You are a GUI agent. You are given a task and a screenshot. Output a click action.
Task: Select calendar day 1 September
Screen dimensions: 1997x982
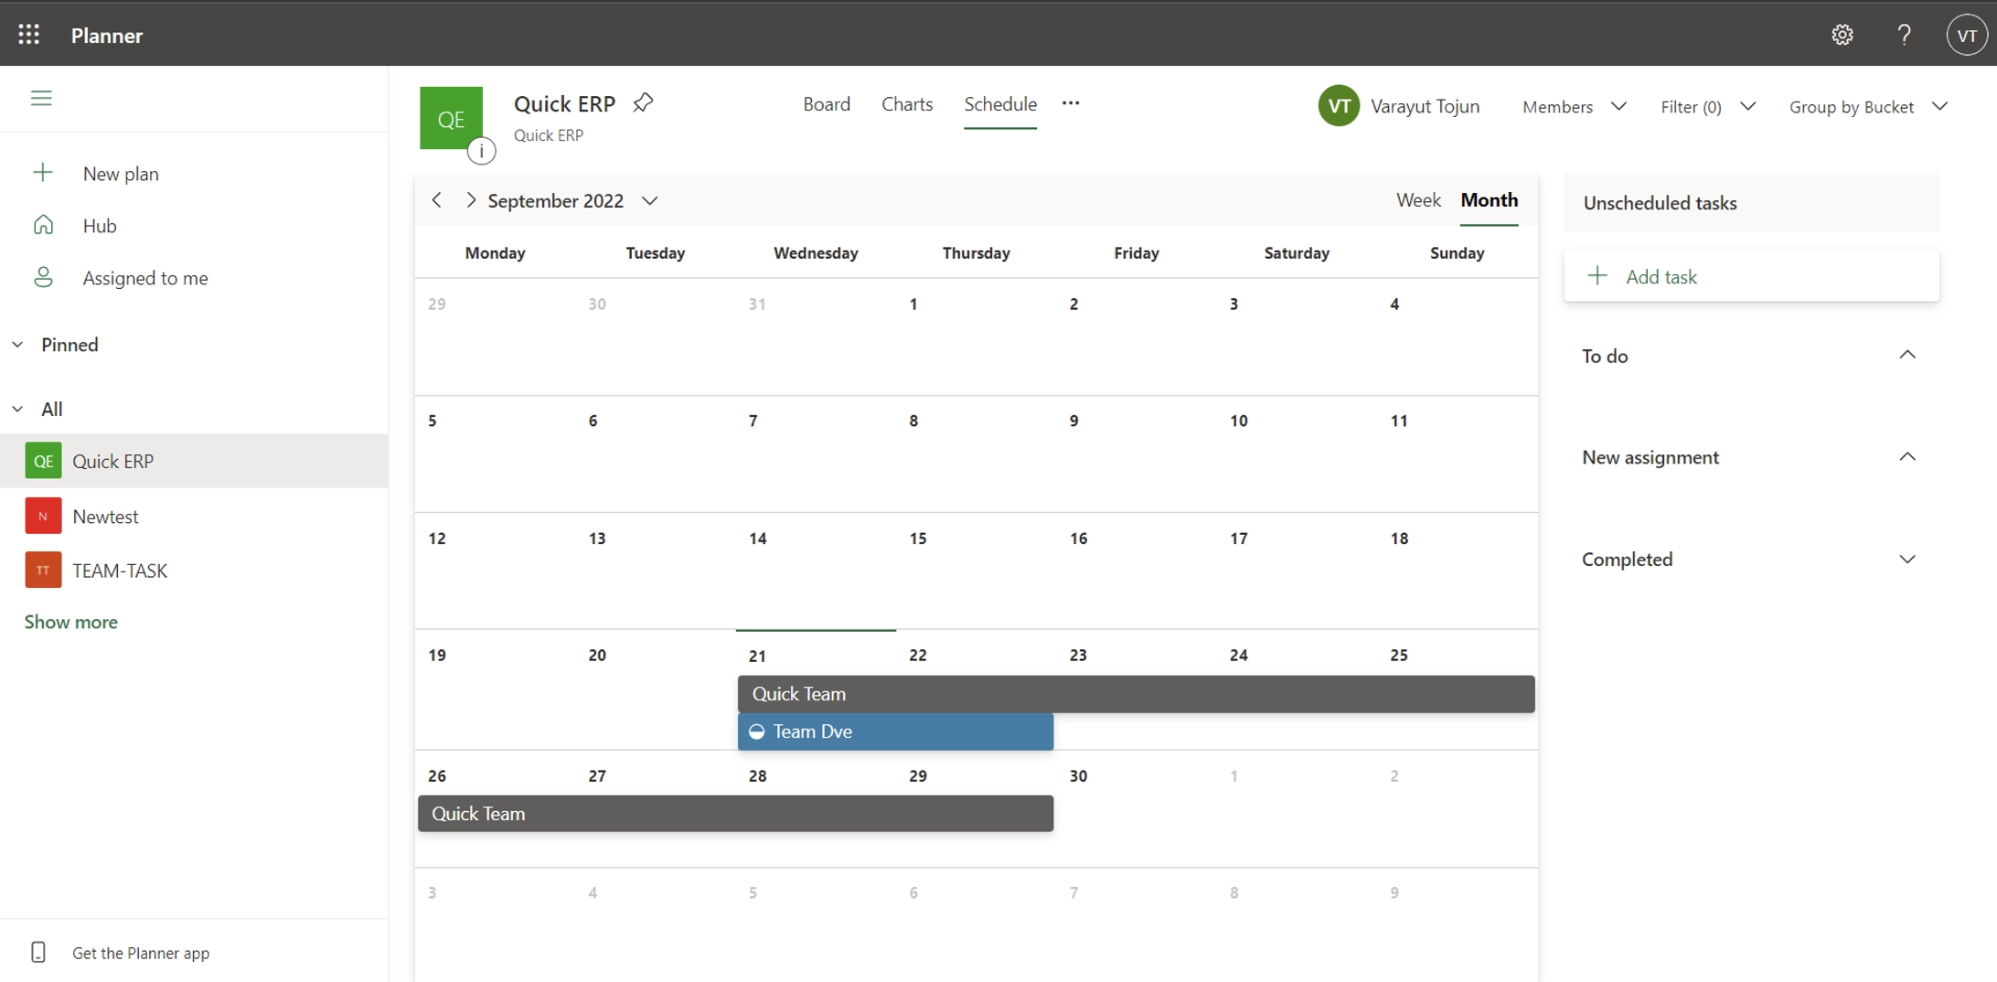pos(913,304)
